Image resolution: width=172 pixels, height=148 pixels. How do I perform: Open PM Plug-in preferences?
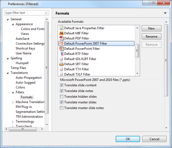click(24, 107)
